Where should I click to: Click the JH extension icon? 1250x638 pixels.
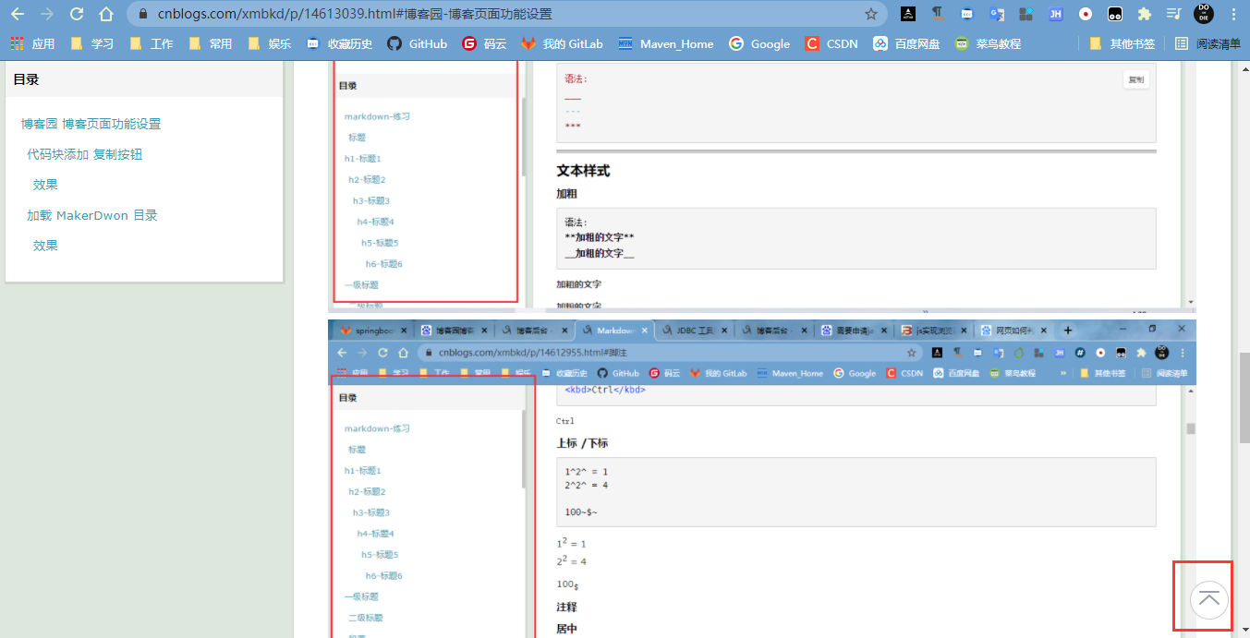[1055, 14]
